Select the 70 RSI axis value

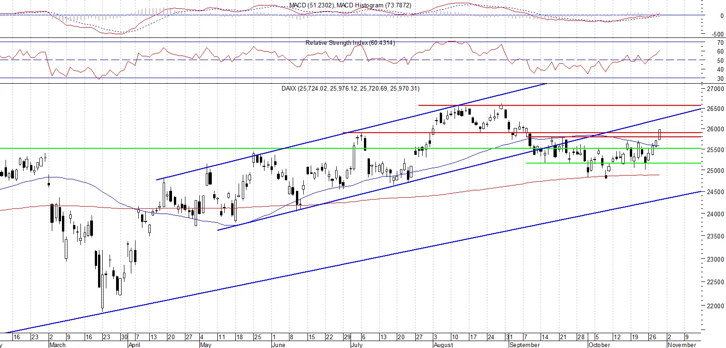coord(720,43)
